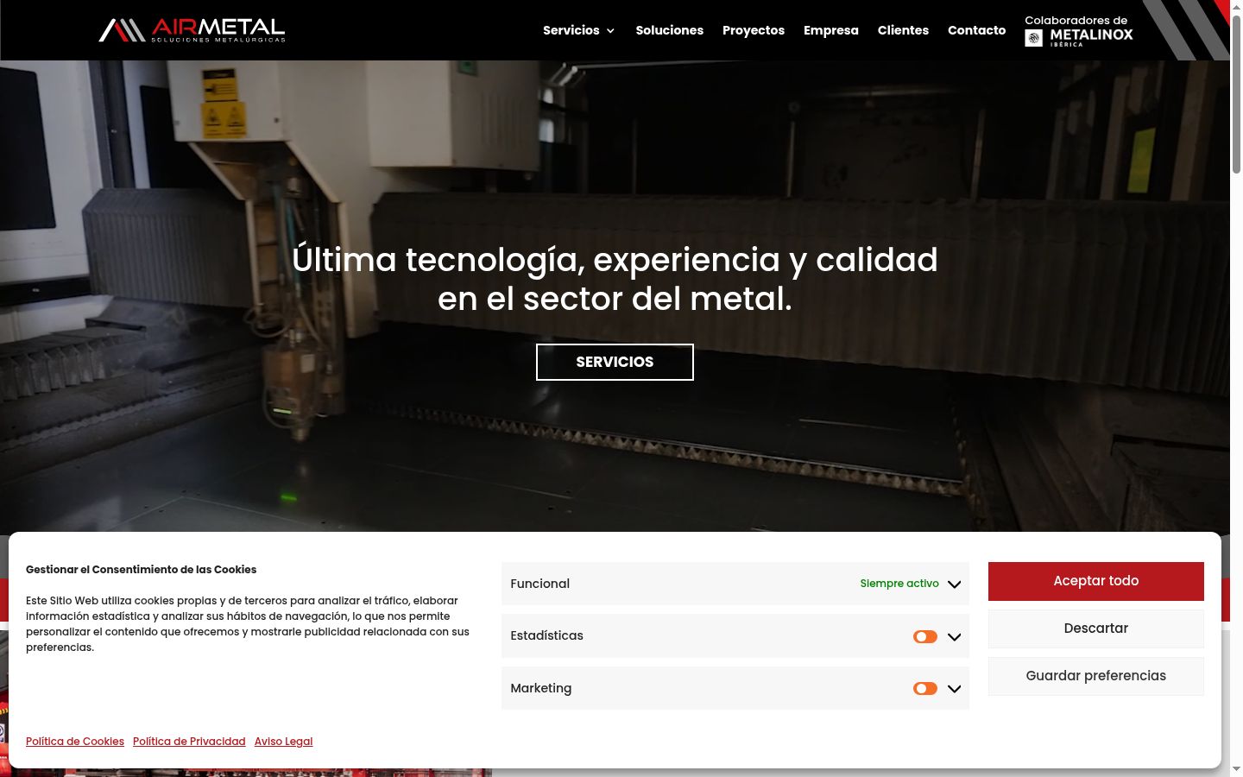Click the 'Funcional' category label
The image size is (1243, 777).
pos(539,584)
